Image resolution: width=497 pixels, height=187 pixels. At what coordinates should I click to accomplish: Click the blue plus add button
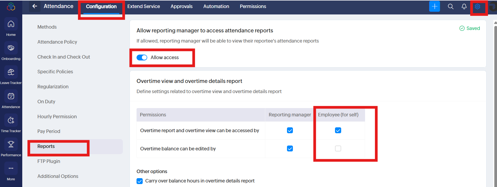[434, 6]
